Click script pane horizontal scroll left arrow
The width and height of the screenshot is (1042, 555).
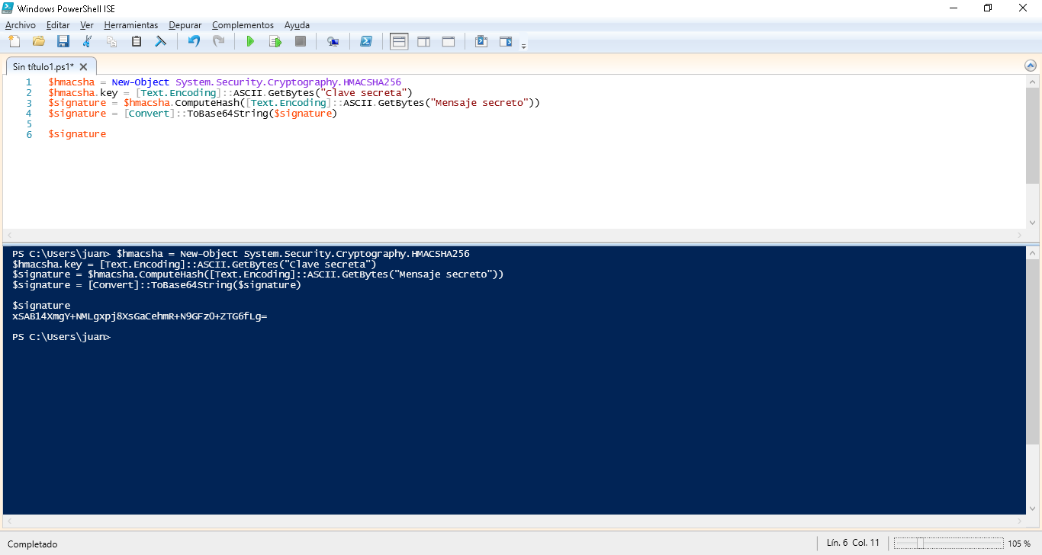[x=9, y=236]
